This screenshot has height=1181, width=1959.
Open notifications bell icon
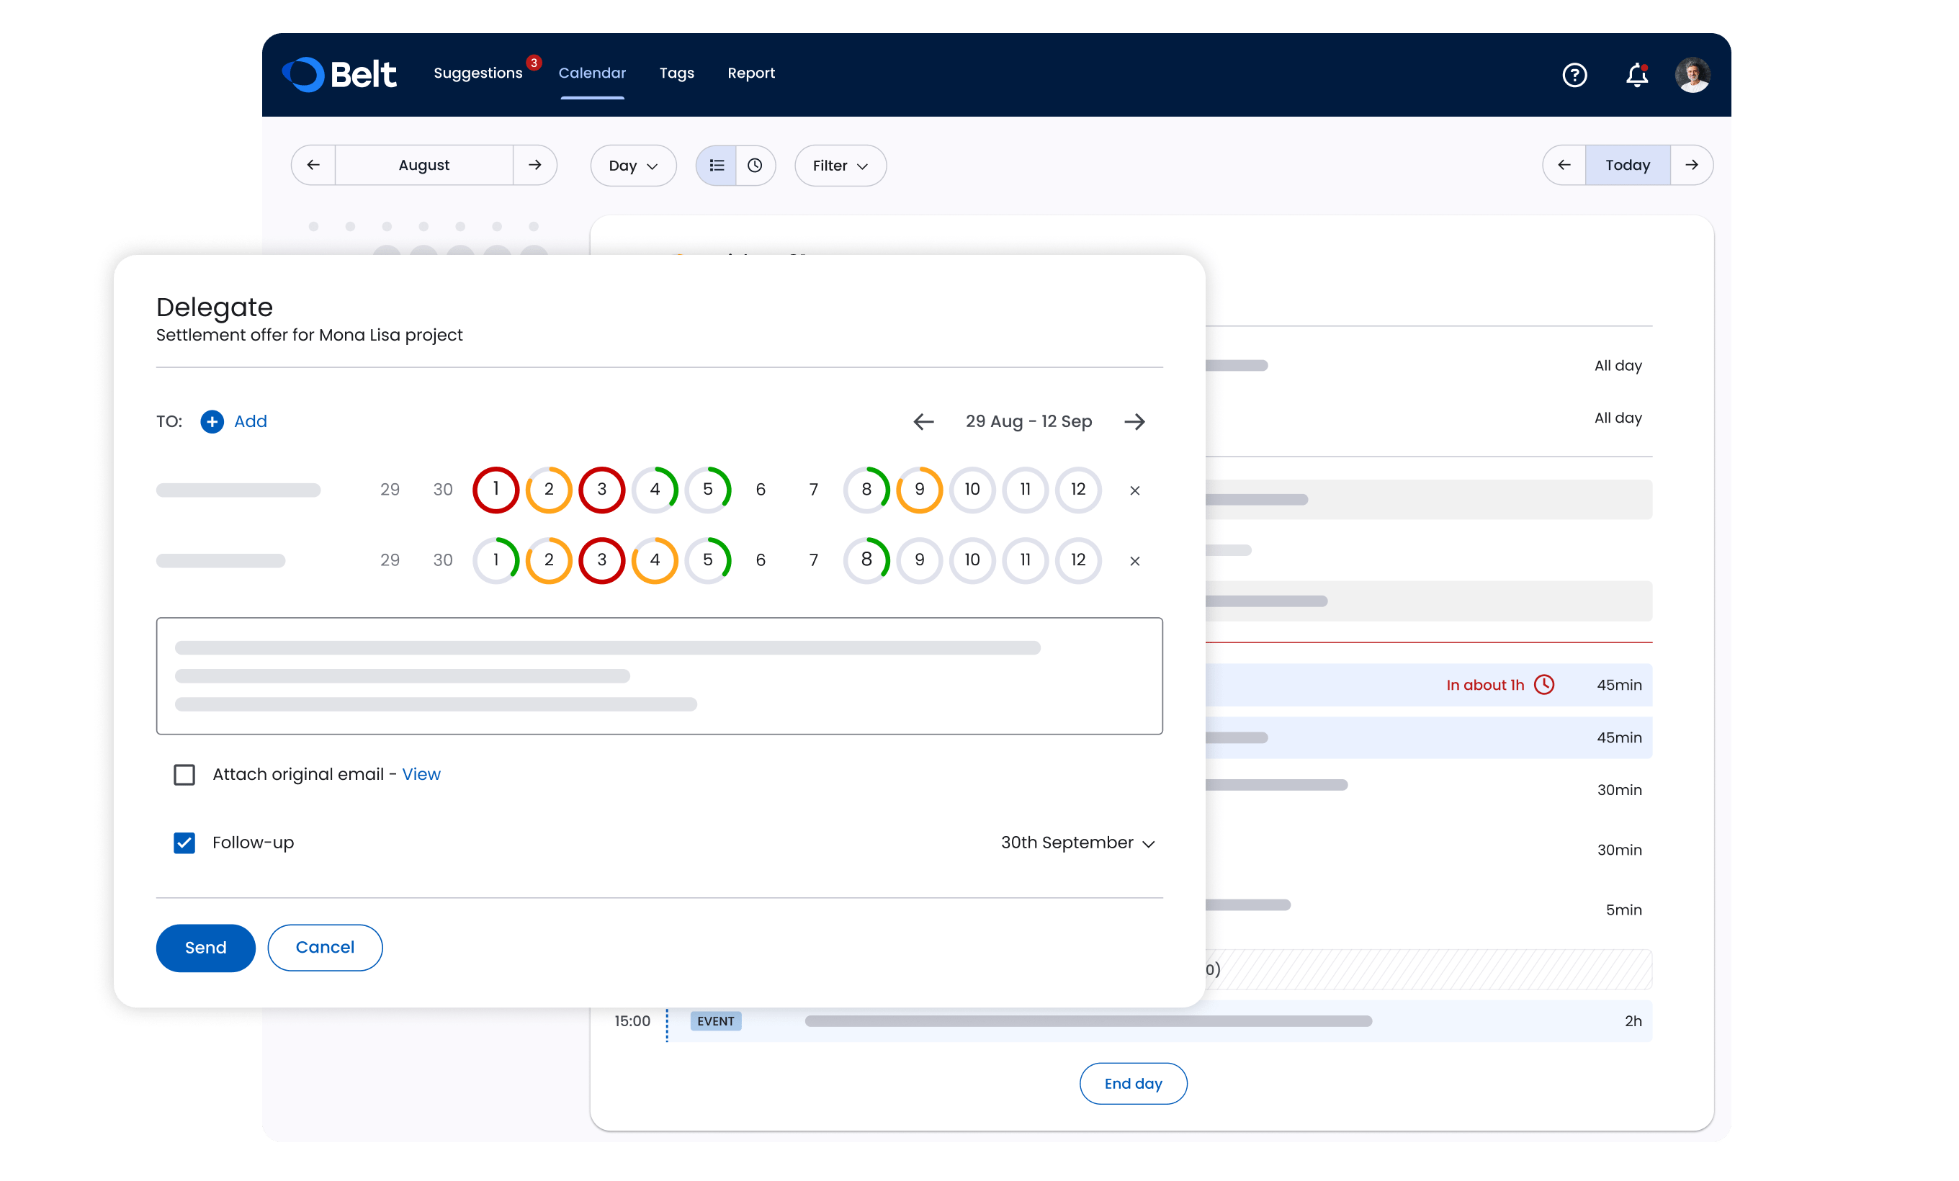(x=1636, y=75)
